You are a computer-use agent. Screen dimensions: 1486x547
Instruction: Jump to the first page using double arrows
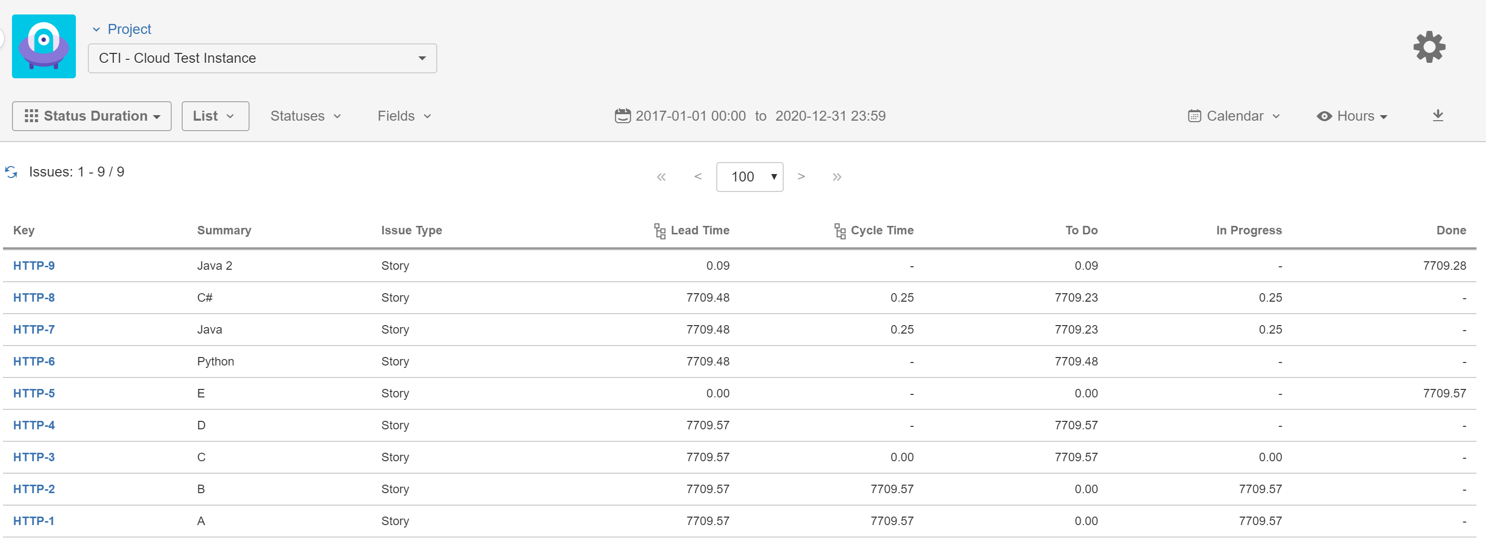(x=661, y=177)
